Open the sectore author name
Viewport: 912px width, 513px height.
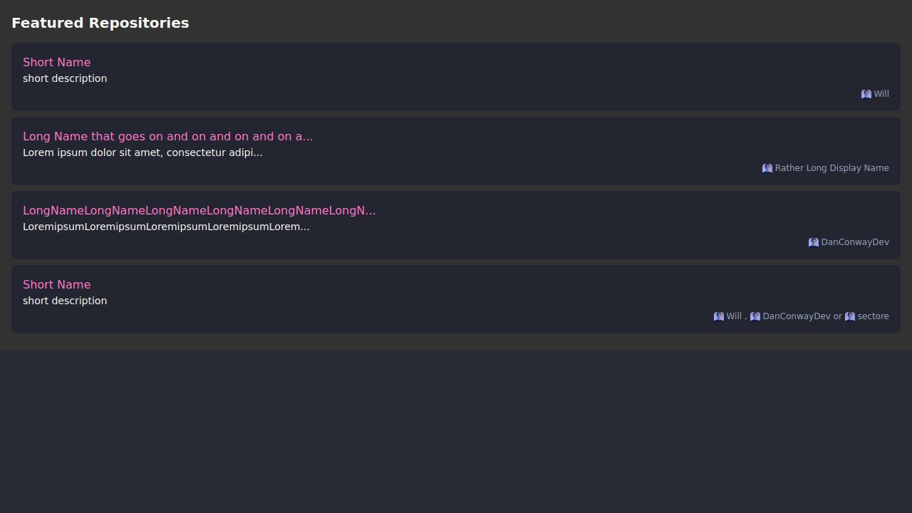(x=873, y=316)
